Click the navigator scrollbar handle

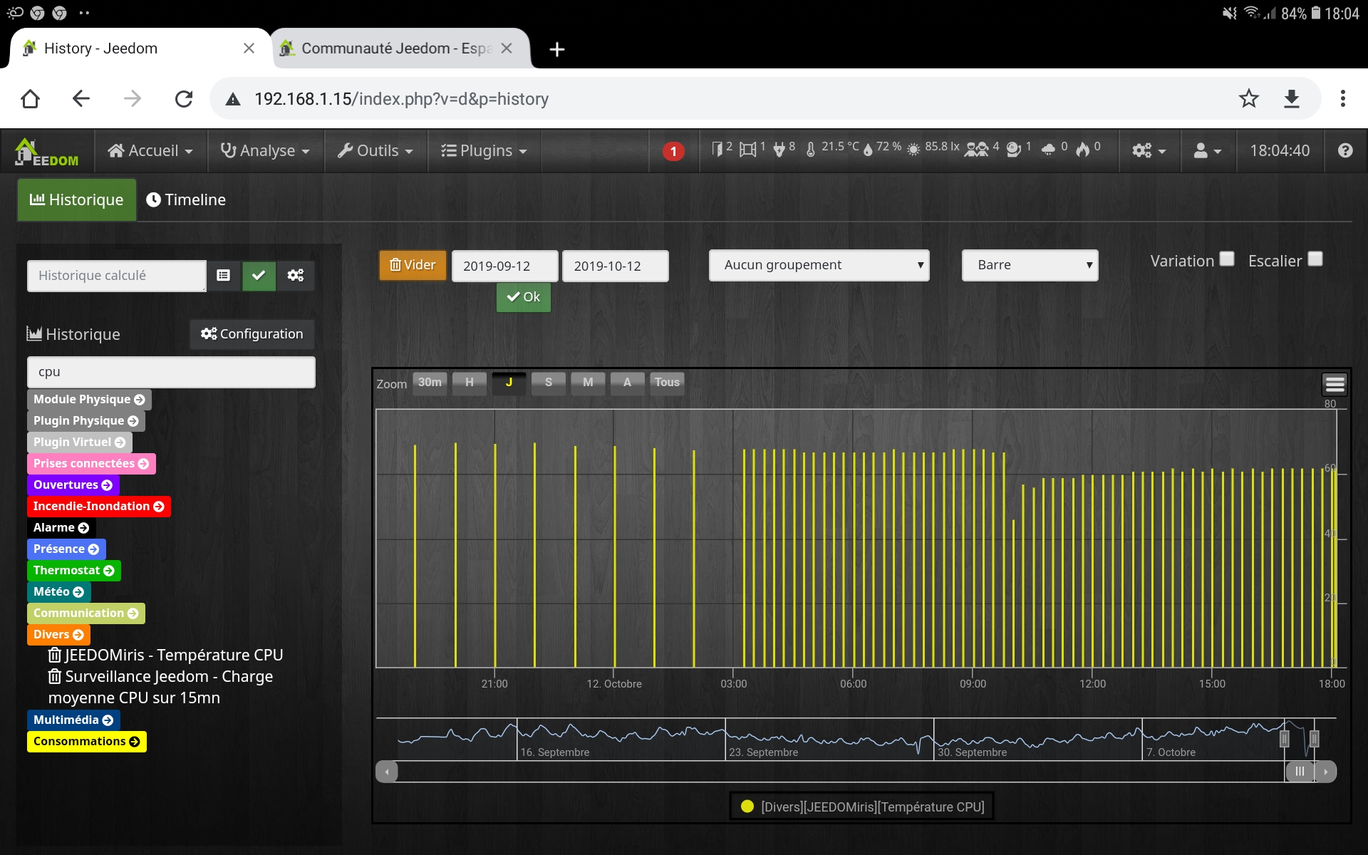click(x=1300, y=771)
